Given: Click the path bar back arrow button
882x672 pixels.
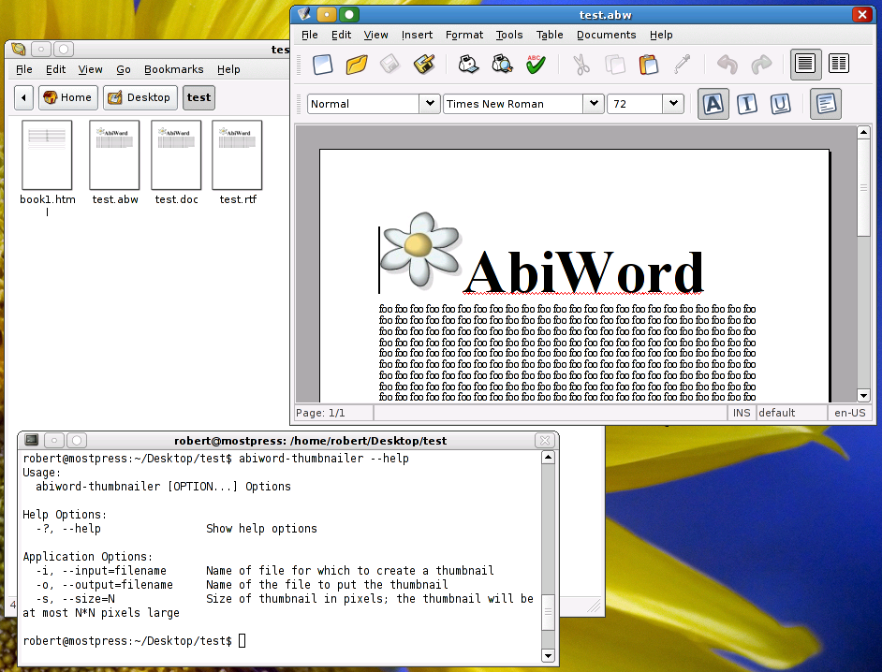Looking at the screenshot, I should (x=23, y=98).
